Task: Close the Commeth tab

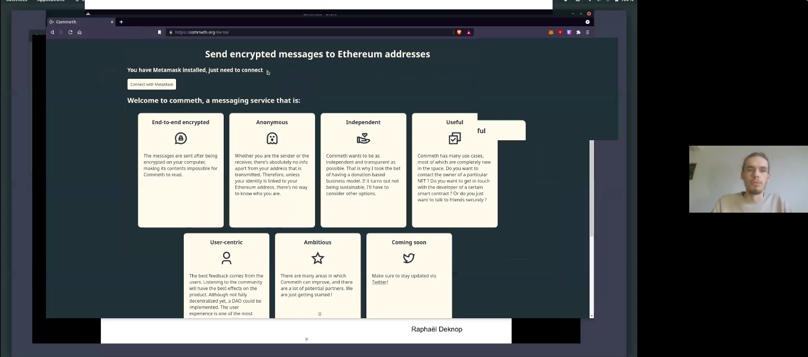Action: tap(112, 22)
